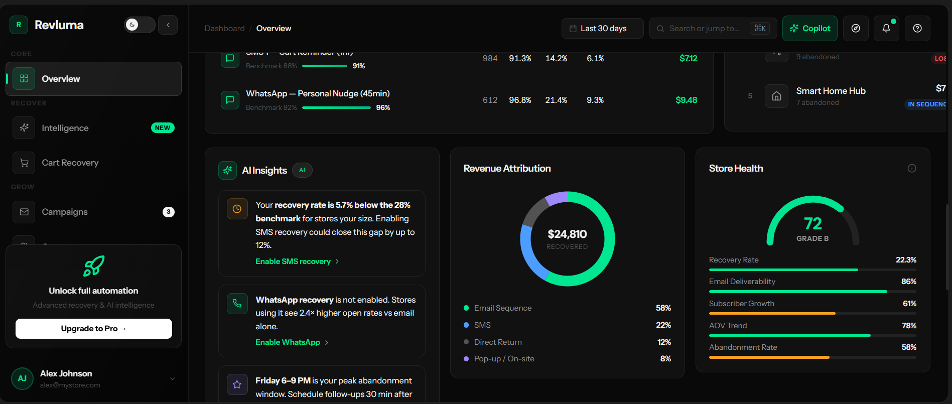Open the Last 30 days date range dropdown
Screen dimensions: 952x404
[x=602, y=28]
